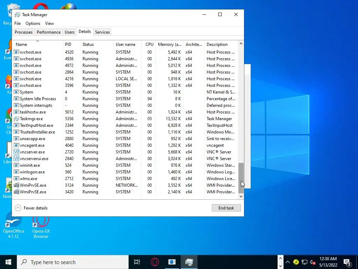Screen dimensions: 358x269
Task: Select the Details tab
Action: (x=85, y=32)
